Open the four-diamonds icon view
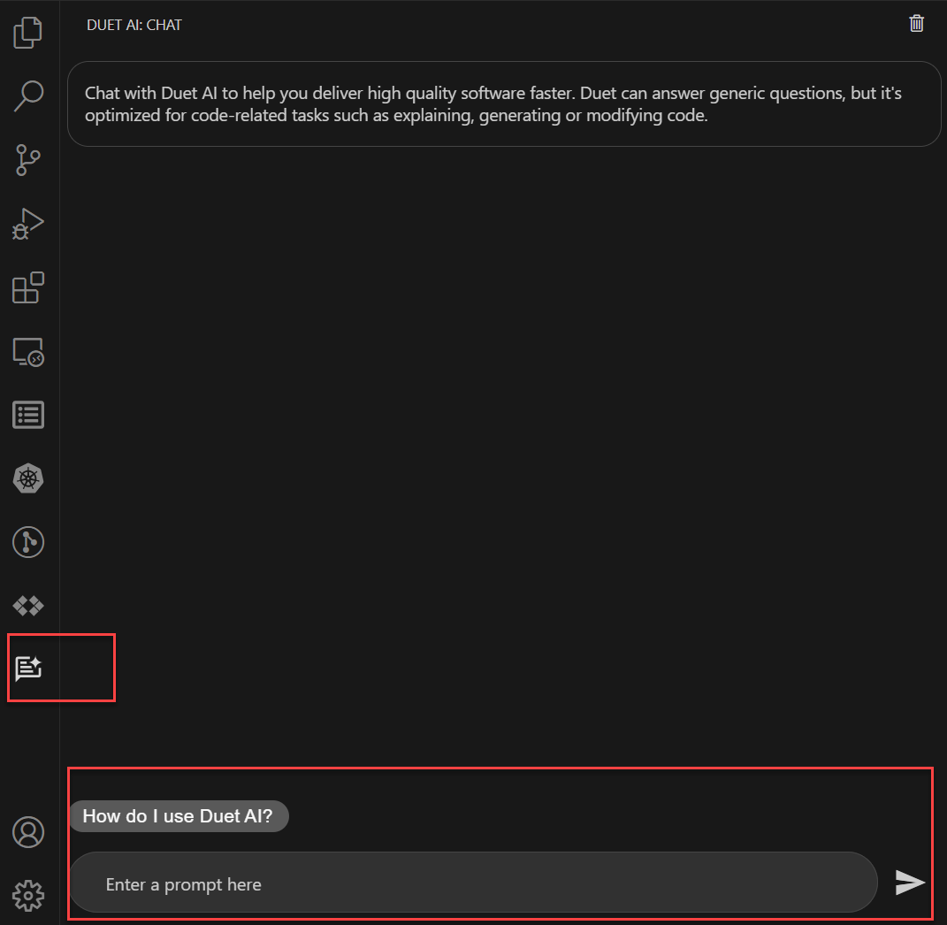Viewport: 947px width, 925px height. click(x=27, y=606)
